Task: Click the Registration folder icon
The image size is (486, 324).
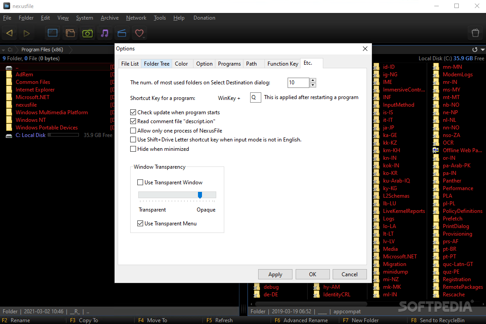Action: click(x=436, y=279)
